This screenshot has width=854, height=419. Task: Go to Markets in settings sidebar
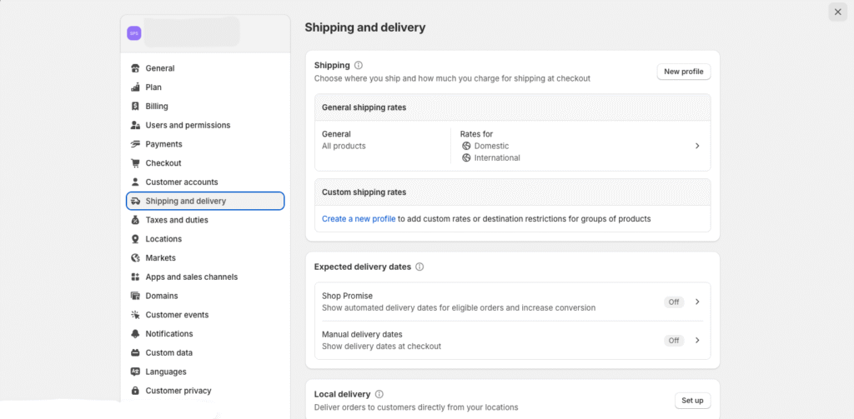160,258
